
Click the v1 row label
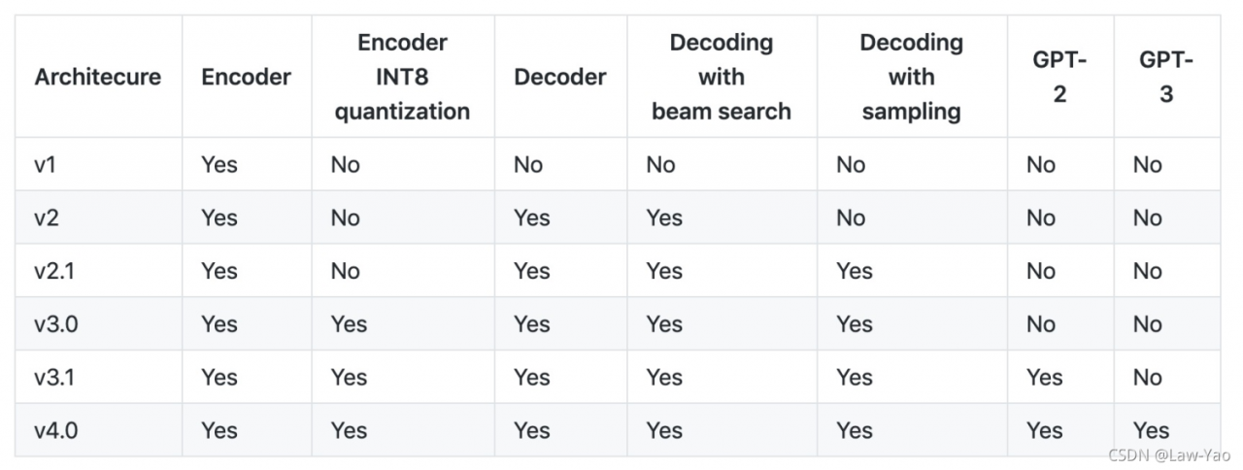click(46, 164)
